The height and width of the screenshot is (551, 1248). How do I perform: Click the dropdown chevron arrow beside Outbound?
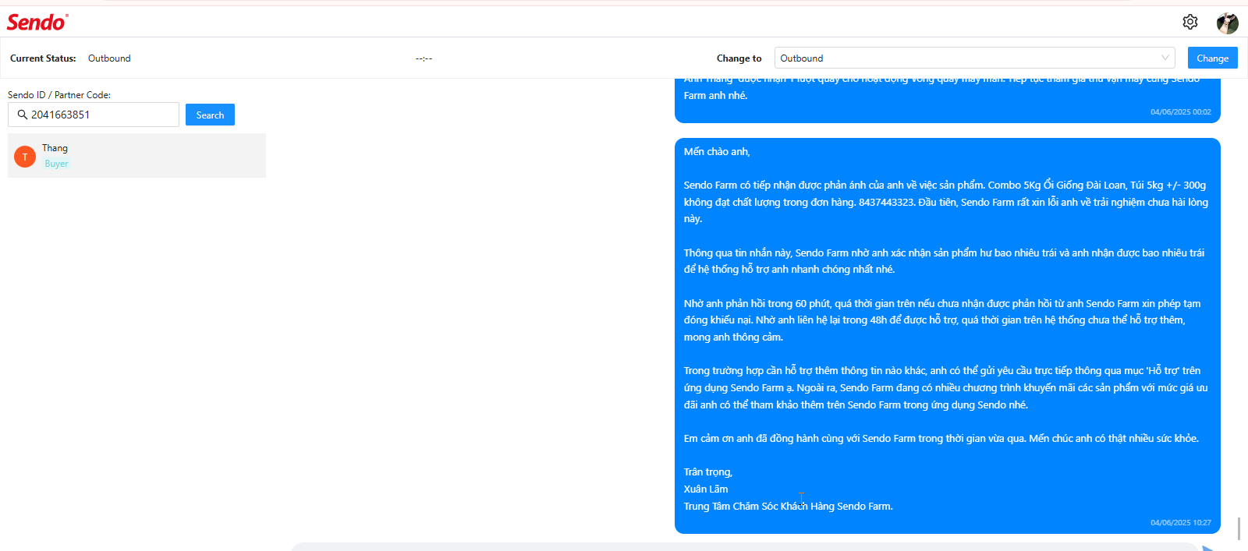pyautogui.click(x=1165, y=58)
